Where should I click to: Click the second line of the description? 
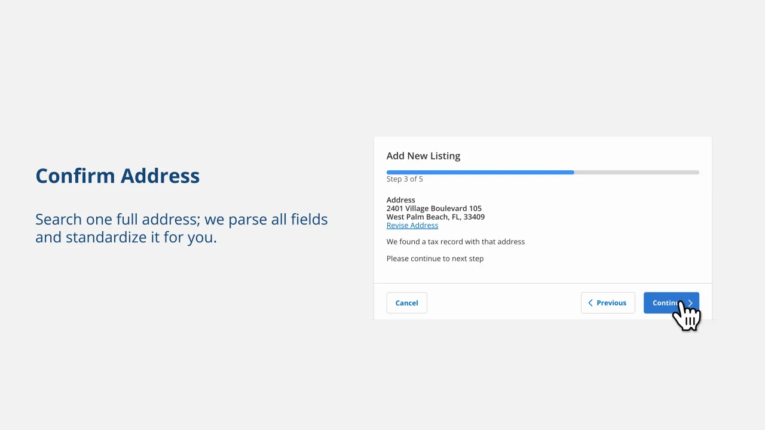[126, 237]
